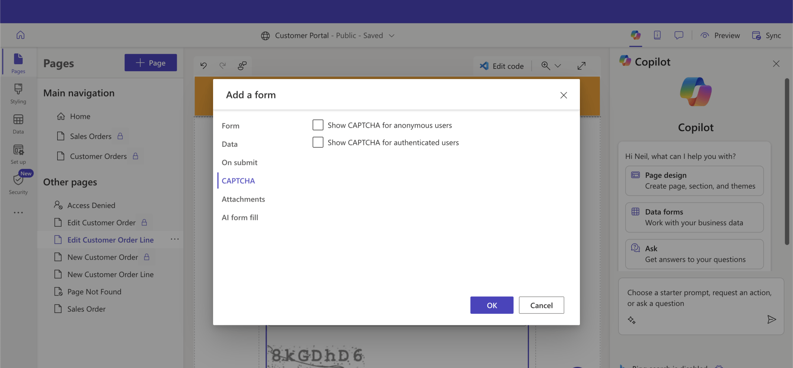Switch to the On submit tab
This screenshot has height=368, width=793.
(239, 162)
